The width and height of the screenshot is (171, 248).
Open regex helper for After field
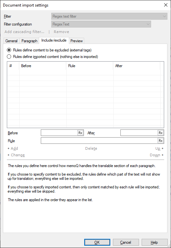pos(161,133)
